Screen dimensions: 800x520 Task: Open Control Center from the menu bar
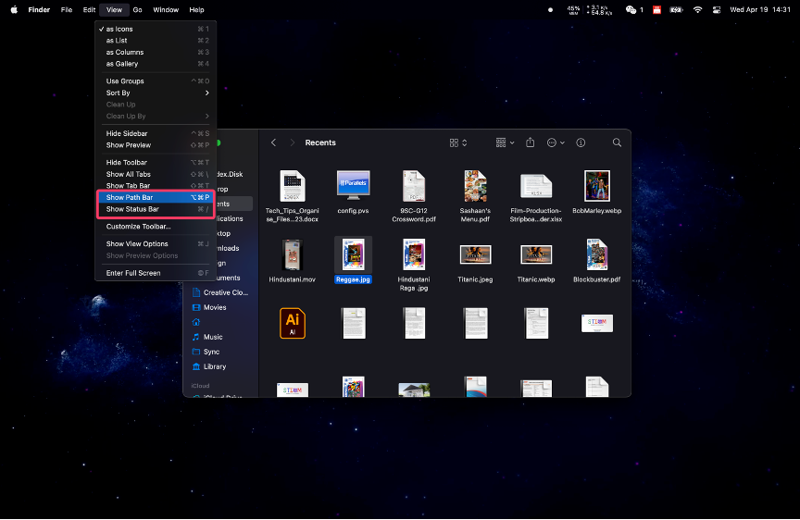coord(719,9)
